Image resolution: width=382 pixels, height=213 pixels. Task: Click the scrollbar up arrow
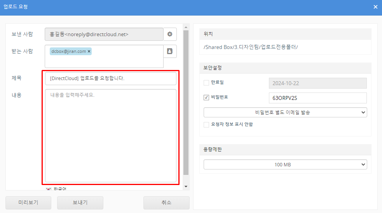tap(186, 27)
